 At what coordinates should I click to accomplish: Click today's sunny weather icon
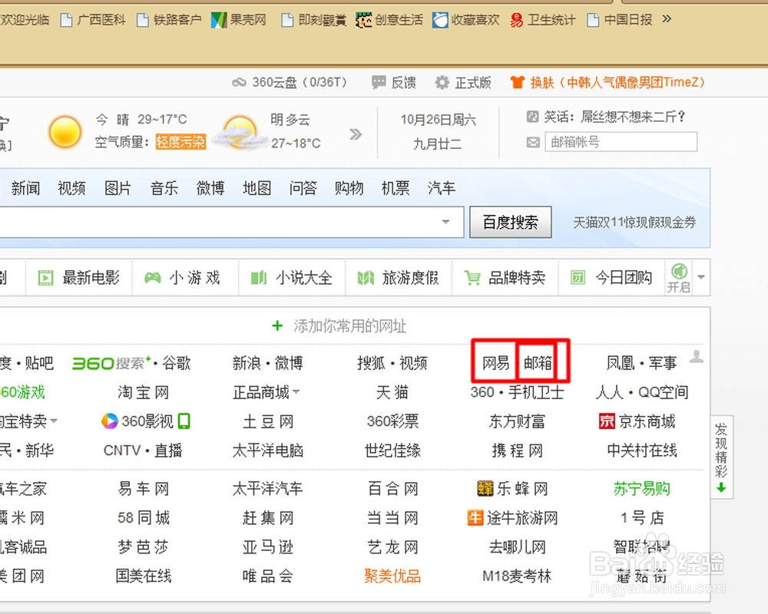click(x=65, y=132)
